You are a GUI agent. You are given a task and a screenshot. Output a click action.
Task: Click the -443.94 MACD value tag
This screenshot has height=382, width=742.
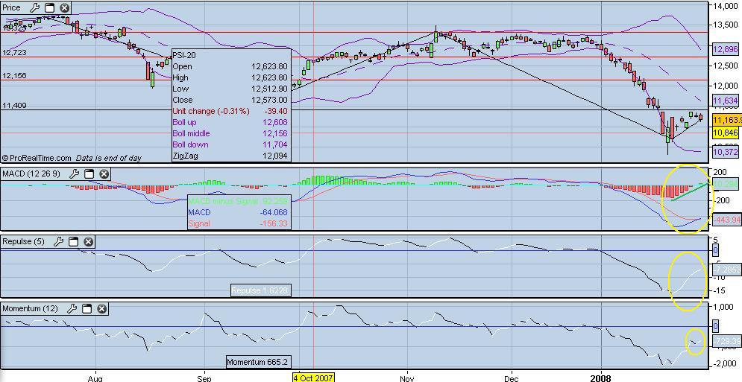coord(726,220)
